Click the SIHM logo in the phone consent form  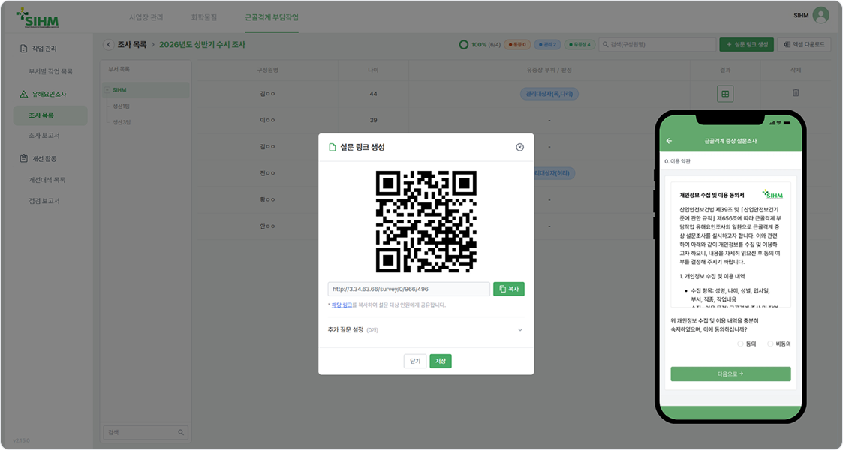coord(772,194)
